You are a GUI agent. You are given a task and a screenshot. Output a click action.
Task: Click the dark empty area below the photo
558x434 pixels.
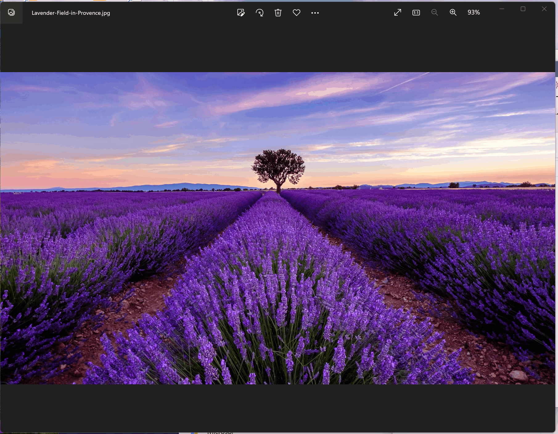277,408
